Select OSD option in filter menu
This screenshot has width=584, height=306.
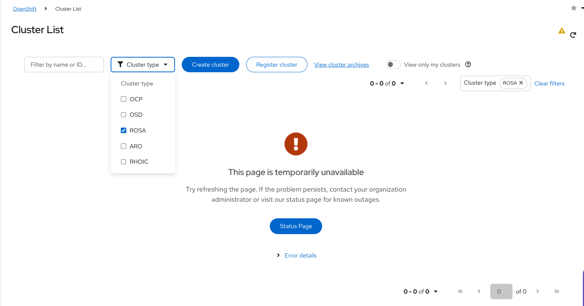[136, 115]
